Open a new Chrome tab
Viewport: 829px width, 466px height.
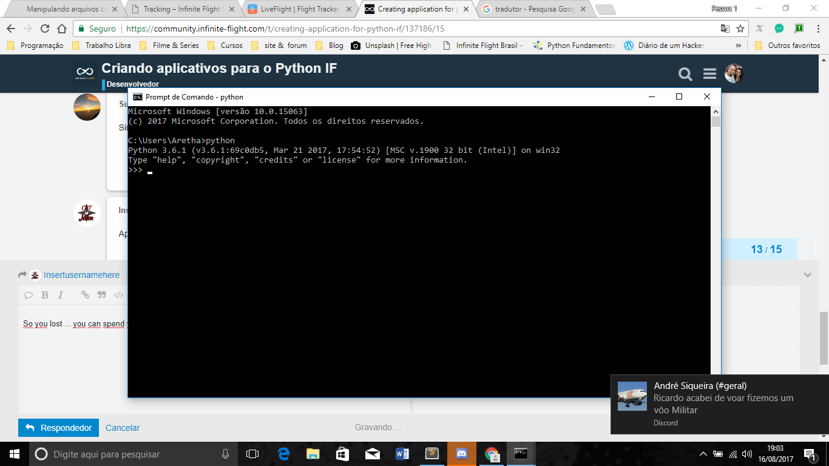point(606,10)
